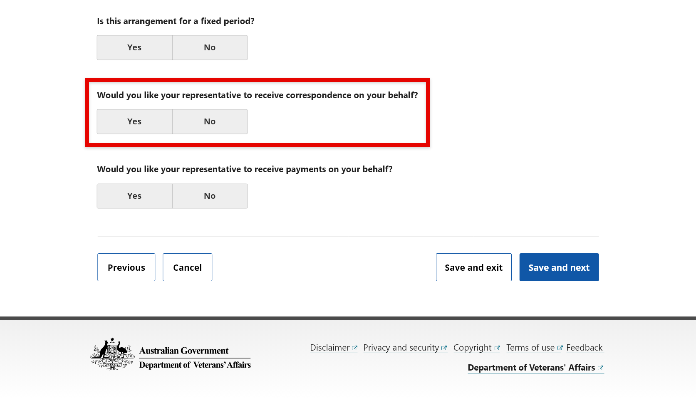Proceed with Save and next
Viewport: 696px width, 398px height.
pos(559,267)
